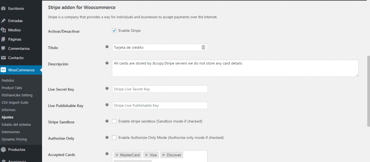Click the Título text field
Image resolution: width=370 pixels, height=162 pixels.
pos(160,47)
